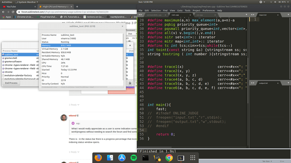Open tab list dropdown for main editor pane
Image resolution: width=291 pixels, height=163 pixels.
[x=246, y=15]
